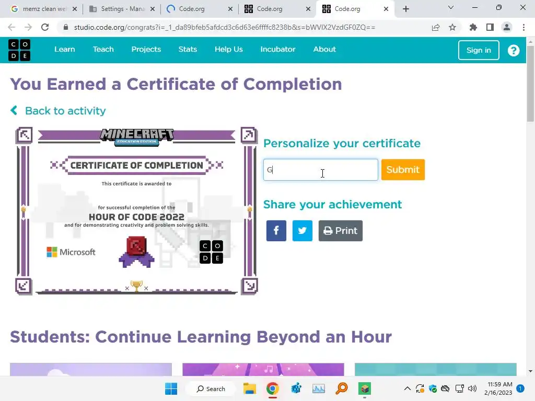Open Minecraft block icon in taskbar
The height and width of the screenshot is (401, 535).
pyautogui.click(x=364, y=388)
